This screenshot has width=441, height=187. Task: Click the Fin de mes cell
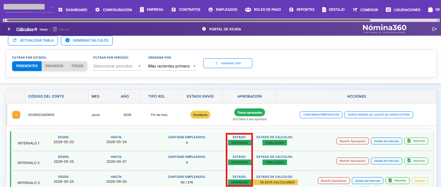[159, 115]
